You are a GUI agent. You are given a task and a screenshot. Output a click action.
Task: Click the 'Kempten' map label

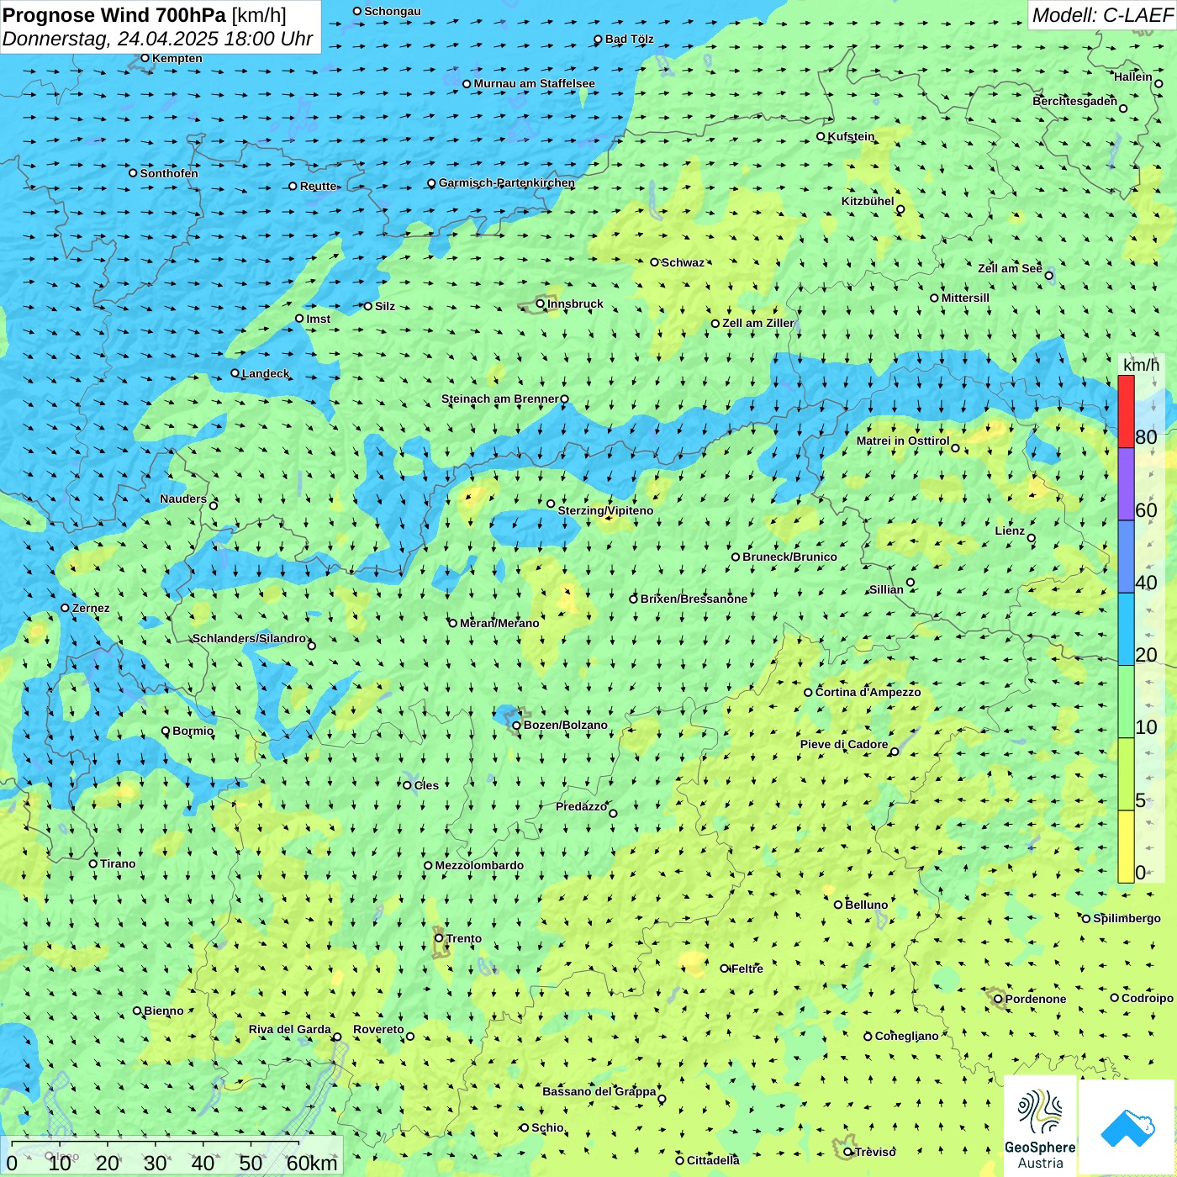[177, 58]
